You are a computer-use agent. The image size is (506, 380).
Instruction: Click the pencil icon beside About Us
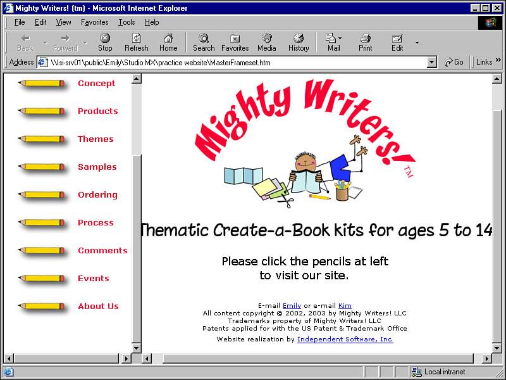41,306
